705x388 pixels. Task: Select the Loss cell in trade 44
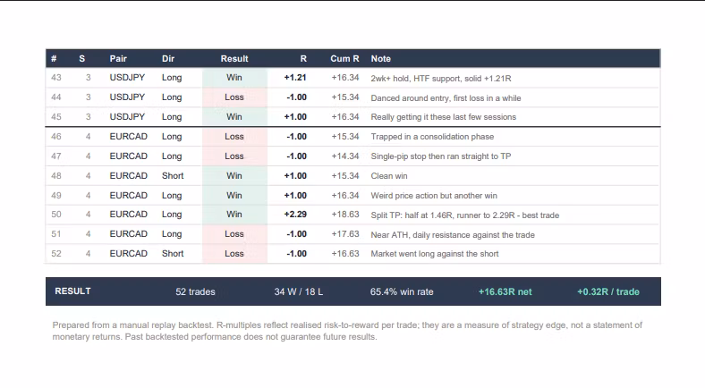coord(234,97)
